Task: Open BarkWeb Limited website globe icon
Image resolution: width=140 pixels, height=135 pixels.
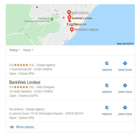Action: coord(107,85)
